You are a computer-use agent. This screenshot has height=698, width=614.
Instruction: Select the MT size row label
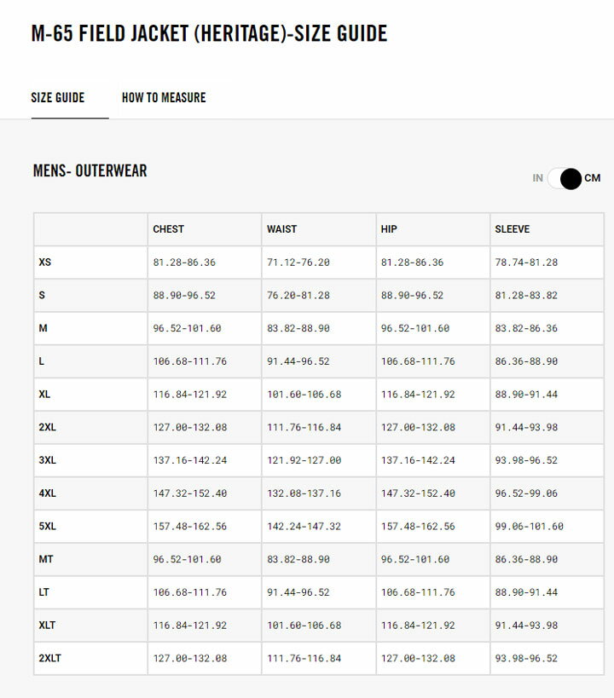coord(47,559)
